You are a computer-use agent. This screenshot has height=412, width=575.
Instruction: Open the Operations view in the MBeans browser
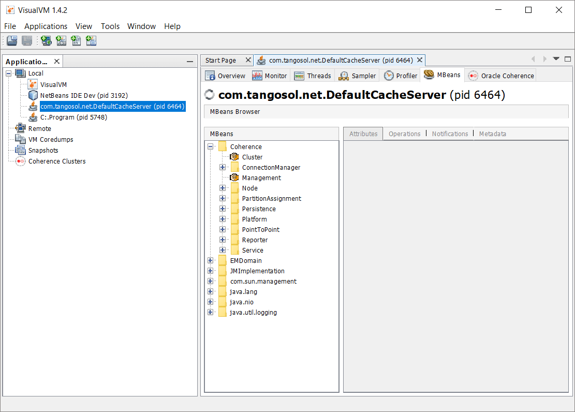click(x=405, y=134)
